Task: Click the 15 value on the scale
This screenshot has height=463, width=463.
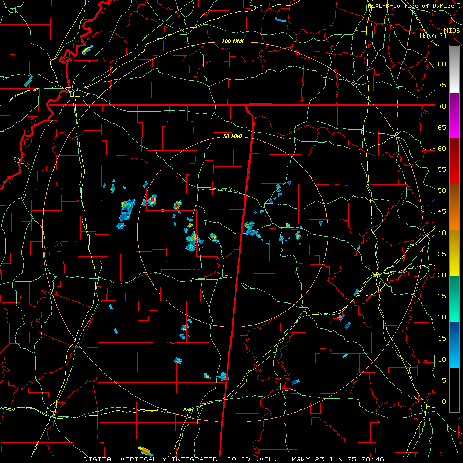Action: (x=442, y=339)
